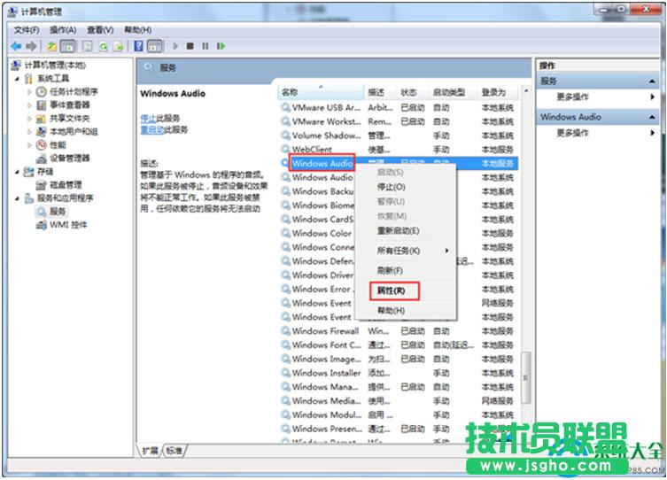Collapse the Windows Audio actions section
Image resolution: width=667 pixels, height=480 pixels.
653,117
